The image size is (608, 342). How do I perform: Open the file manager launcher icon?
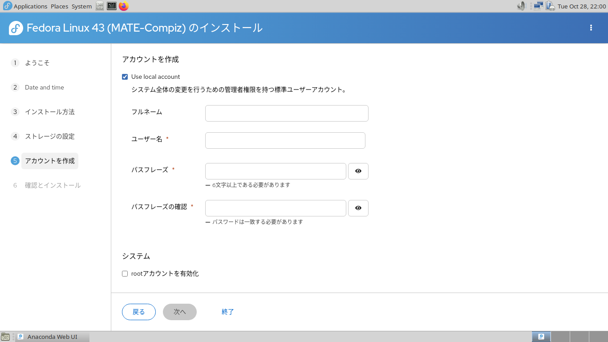pos(100,6)
